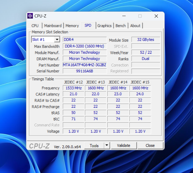This screenshot has width=193, height=173.
Task: Click the Close button at bottom
Action: click(x=150, y=146)
